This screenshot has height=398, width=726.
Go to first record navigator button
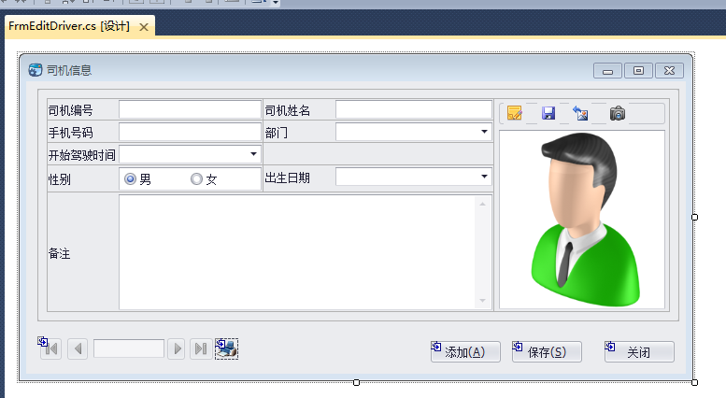pos(51,348)
